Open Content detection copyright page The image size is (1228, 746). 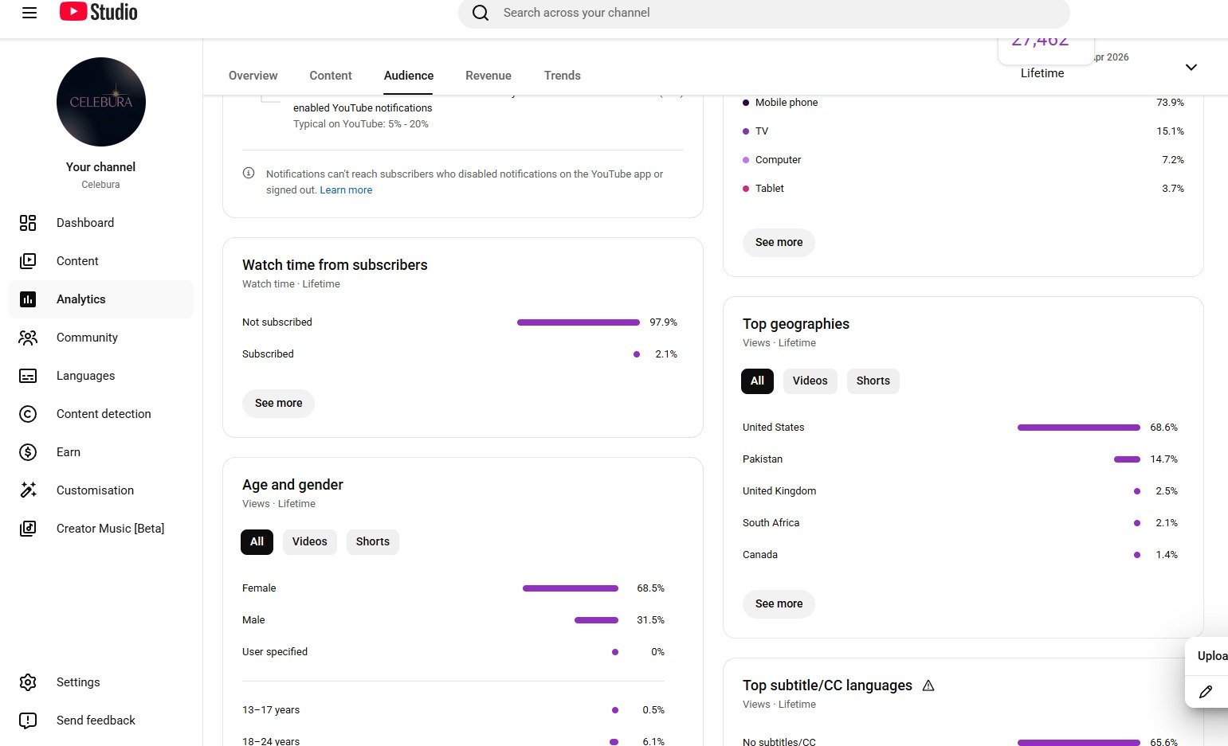click(x=103, y=414)
